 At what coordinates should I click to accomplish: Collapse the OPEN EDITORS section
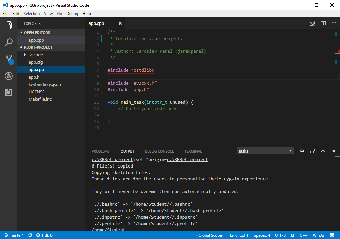coord(51,33)
